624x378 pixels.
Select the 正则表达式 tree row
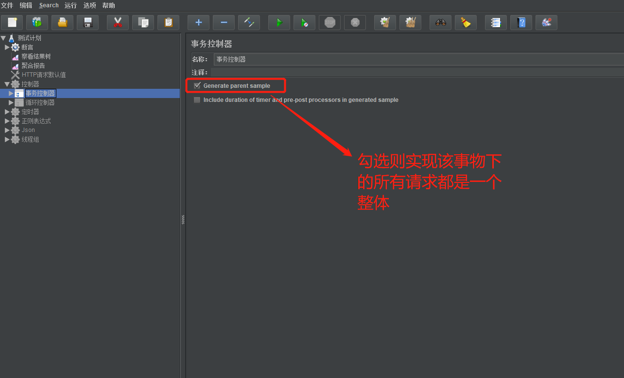pos(36,121)
